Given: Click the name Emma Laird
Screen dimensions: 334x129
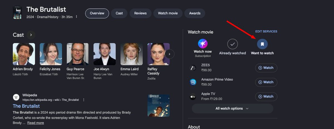Looking at the screenshot, I should pyautogui.click(x=130, y=69).
